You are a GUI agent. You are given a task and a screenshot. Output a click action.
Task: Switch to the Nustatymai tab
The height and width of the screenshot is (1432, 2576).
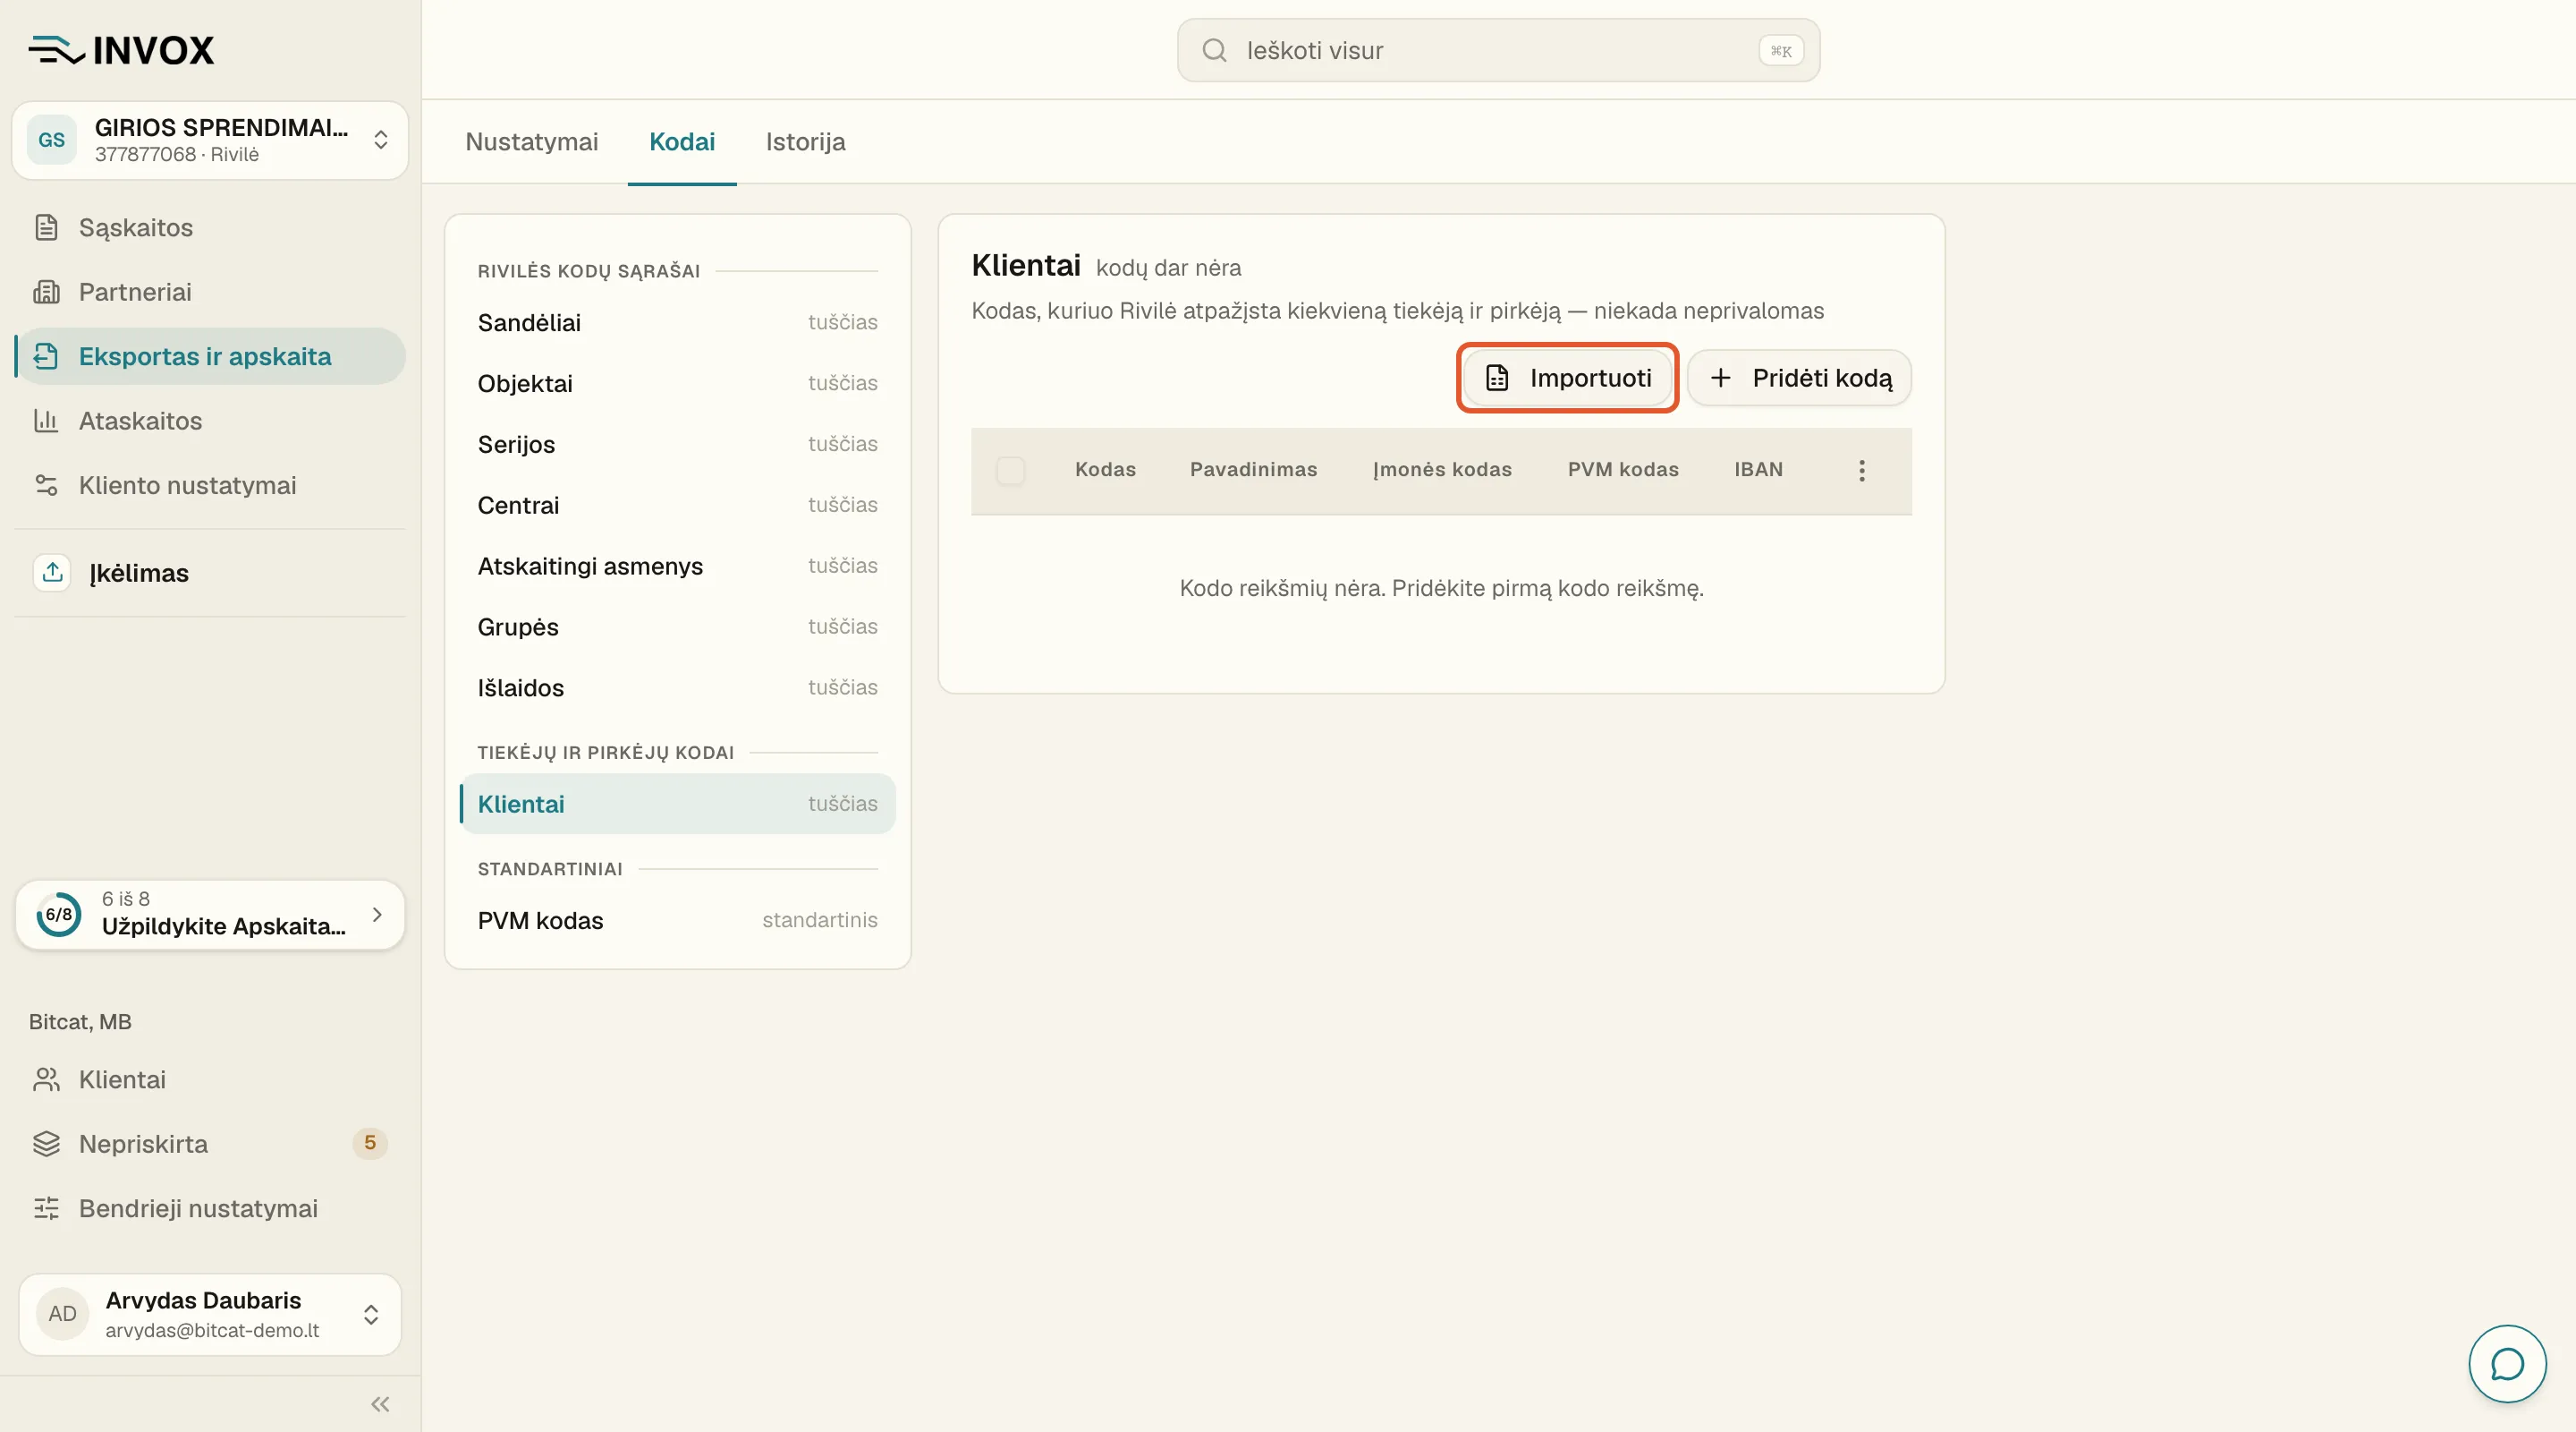pyautogui.click(x=532, y=141)
